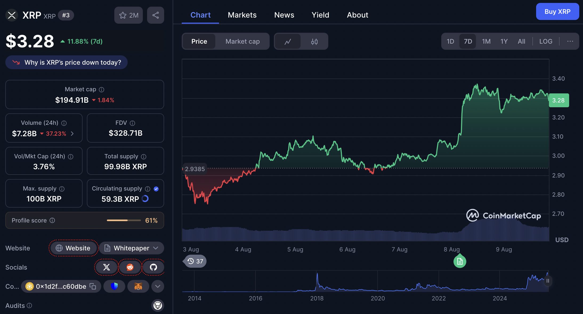583x314 pixels.
Task: Open the Markets tab
Action: [242, 15]
